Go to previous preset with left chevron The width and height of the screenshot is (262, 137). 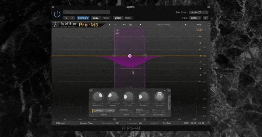(x=66, y=18)
